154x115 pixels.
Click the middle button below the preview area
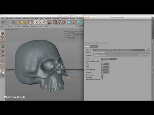[98, 43]
